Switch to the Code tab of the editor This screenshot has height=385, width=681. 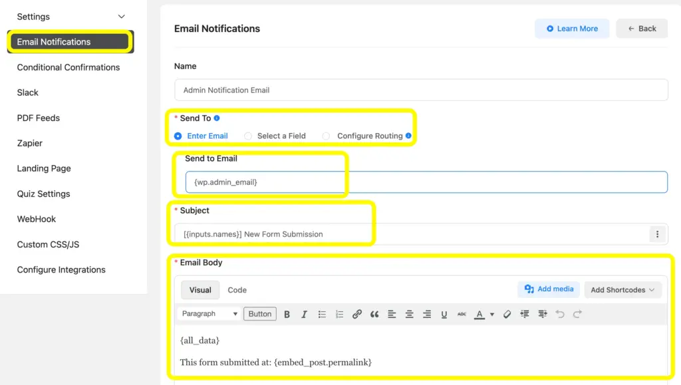[x=237, y=289]
